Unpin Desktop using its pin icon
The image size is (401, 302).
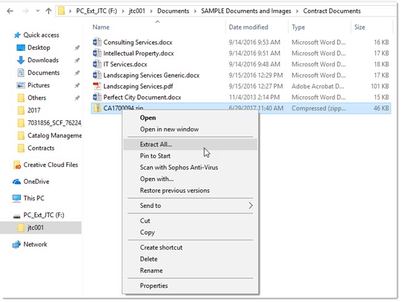77,47
